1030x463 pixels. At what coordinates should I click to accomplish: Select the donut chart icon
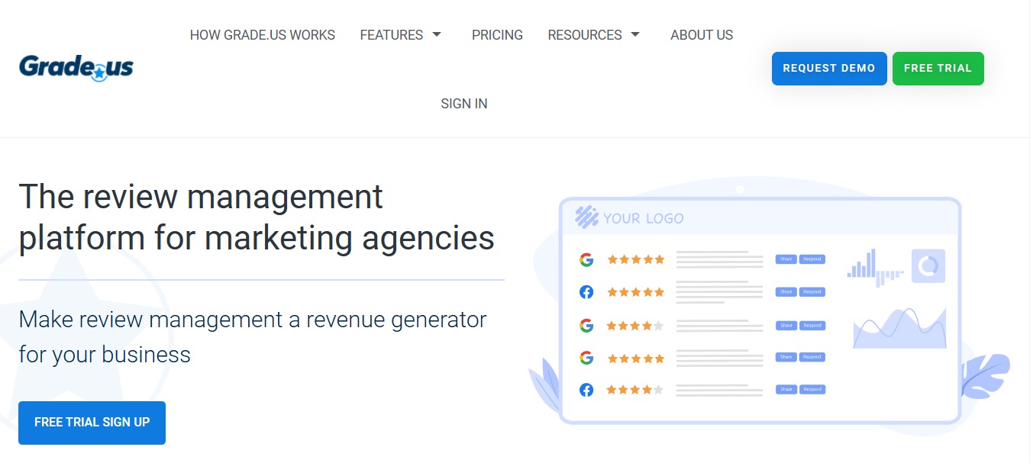(928, 265)
